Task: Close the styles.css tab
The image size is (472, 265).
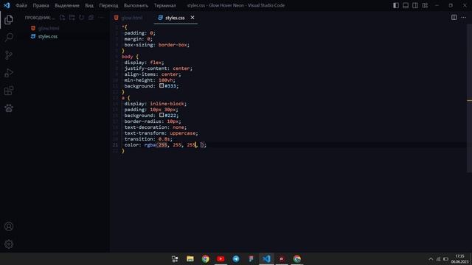Action: pos(192,18)
